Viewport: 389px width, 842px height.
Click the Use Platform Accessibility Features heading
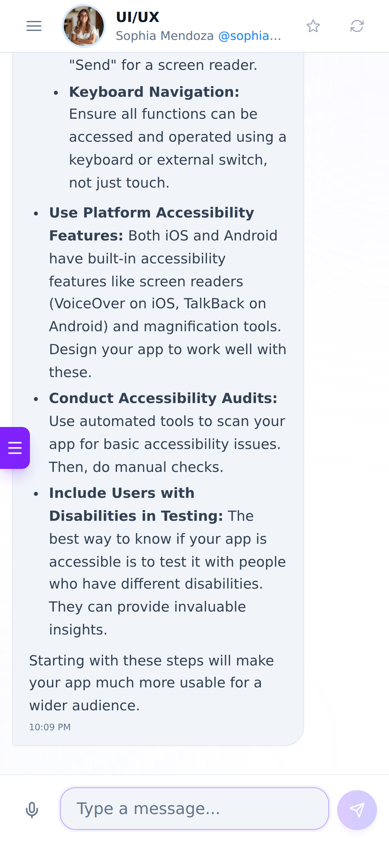point(152,224)
